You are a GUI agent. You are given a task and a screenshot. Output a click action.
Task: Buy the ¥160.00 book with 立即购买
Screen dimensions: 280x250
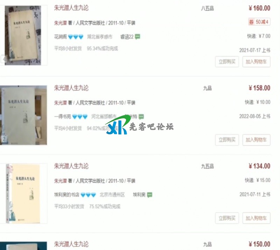pos(227,62)
